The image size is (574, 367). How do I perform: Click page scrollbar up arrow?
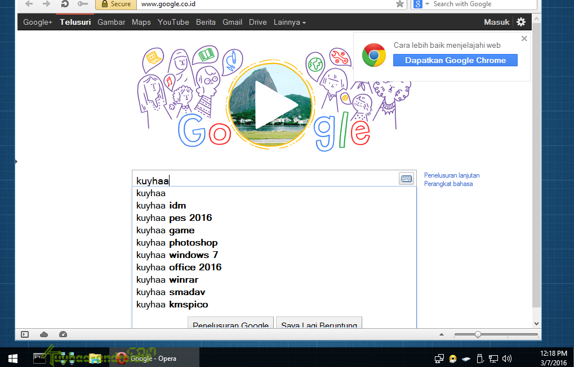click(536, 18)
